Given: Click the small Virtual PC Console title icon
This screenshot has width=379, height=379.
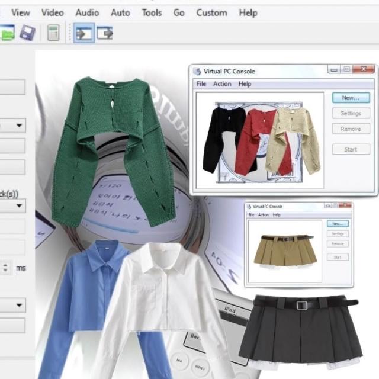Looking at the screenshot, I should (249, 207).
